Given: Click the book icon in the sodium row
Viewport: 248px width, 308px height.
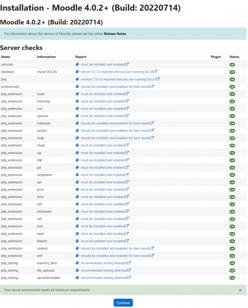Looking at the screenshot, I should point(77,248).
